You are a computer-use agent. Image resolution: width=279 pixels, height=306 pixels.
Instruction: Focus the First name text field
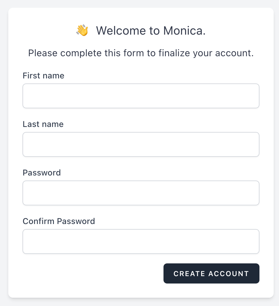click(x=141, y=96)
